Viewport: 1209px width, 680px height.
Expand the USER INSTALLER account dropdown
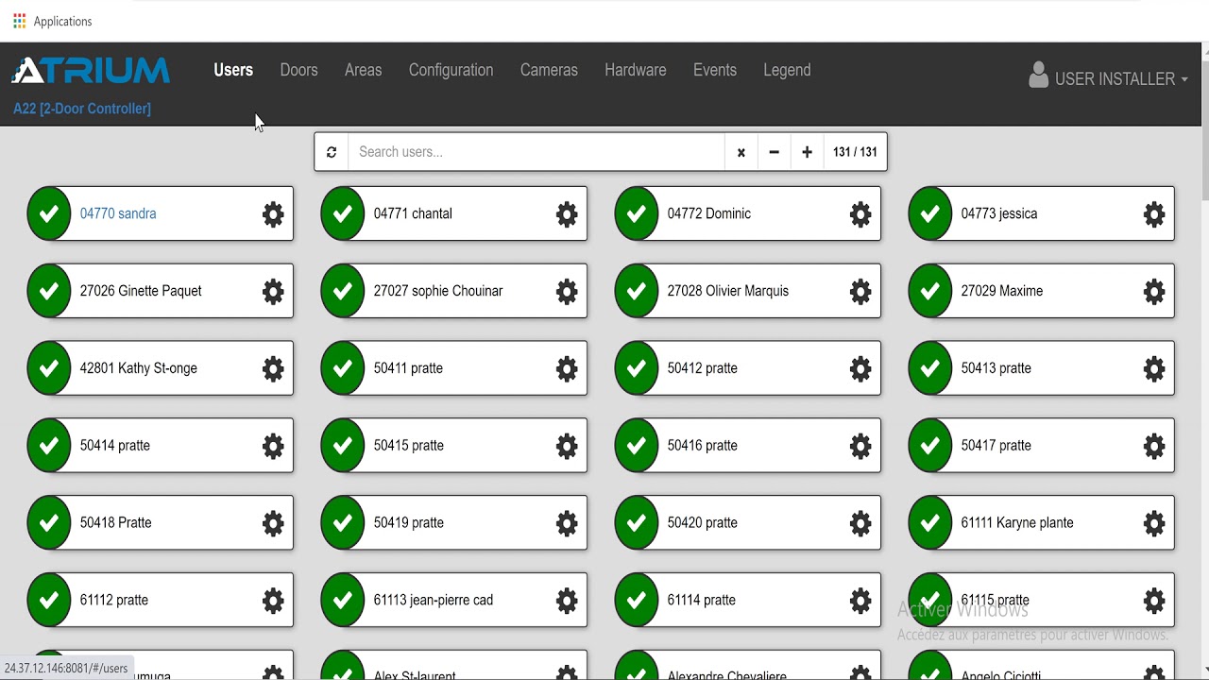point(1108,77)
